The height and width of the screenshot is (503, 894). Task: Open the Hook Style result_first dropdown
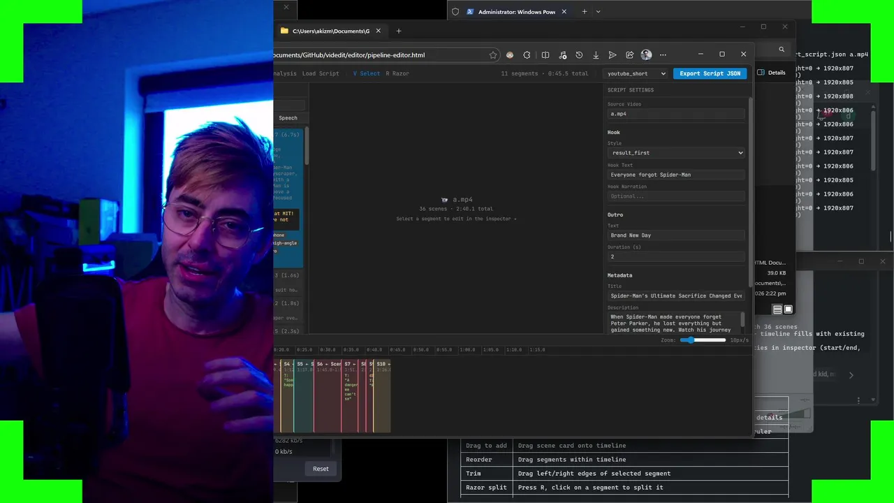(x=675, y=152)
